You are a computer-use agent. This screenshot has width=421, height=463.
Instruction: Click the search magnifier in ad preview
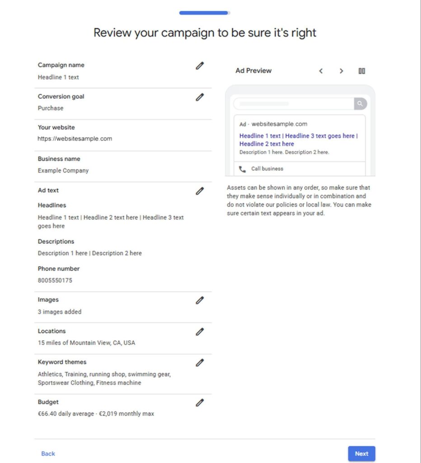coord(360,104)
